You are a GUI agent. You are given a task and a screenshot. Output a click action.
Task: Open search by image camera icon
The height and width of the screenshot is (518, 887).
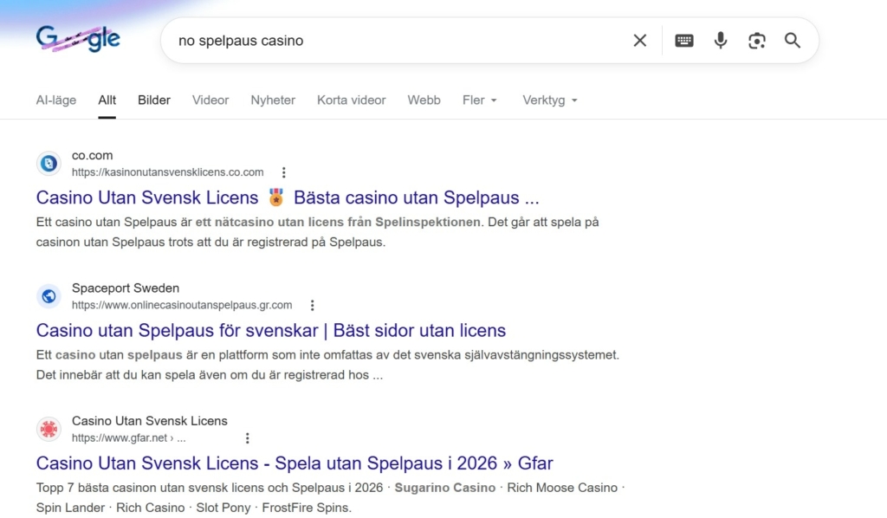(x=757, y=41)
